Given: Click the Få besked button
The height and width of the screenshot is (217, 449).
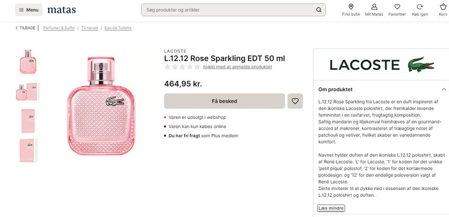Looking at the screenshot, I should tap(224, 101).
